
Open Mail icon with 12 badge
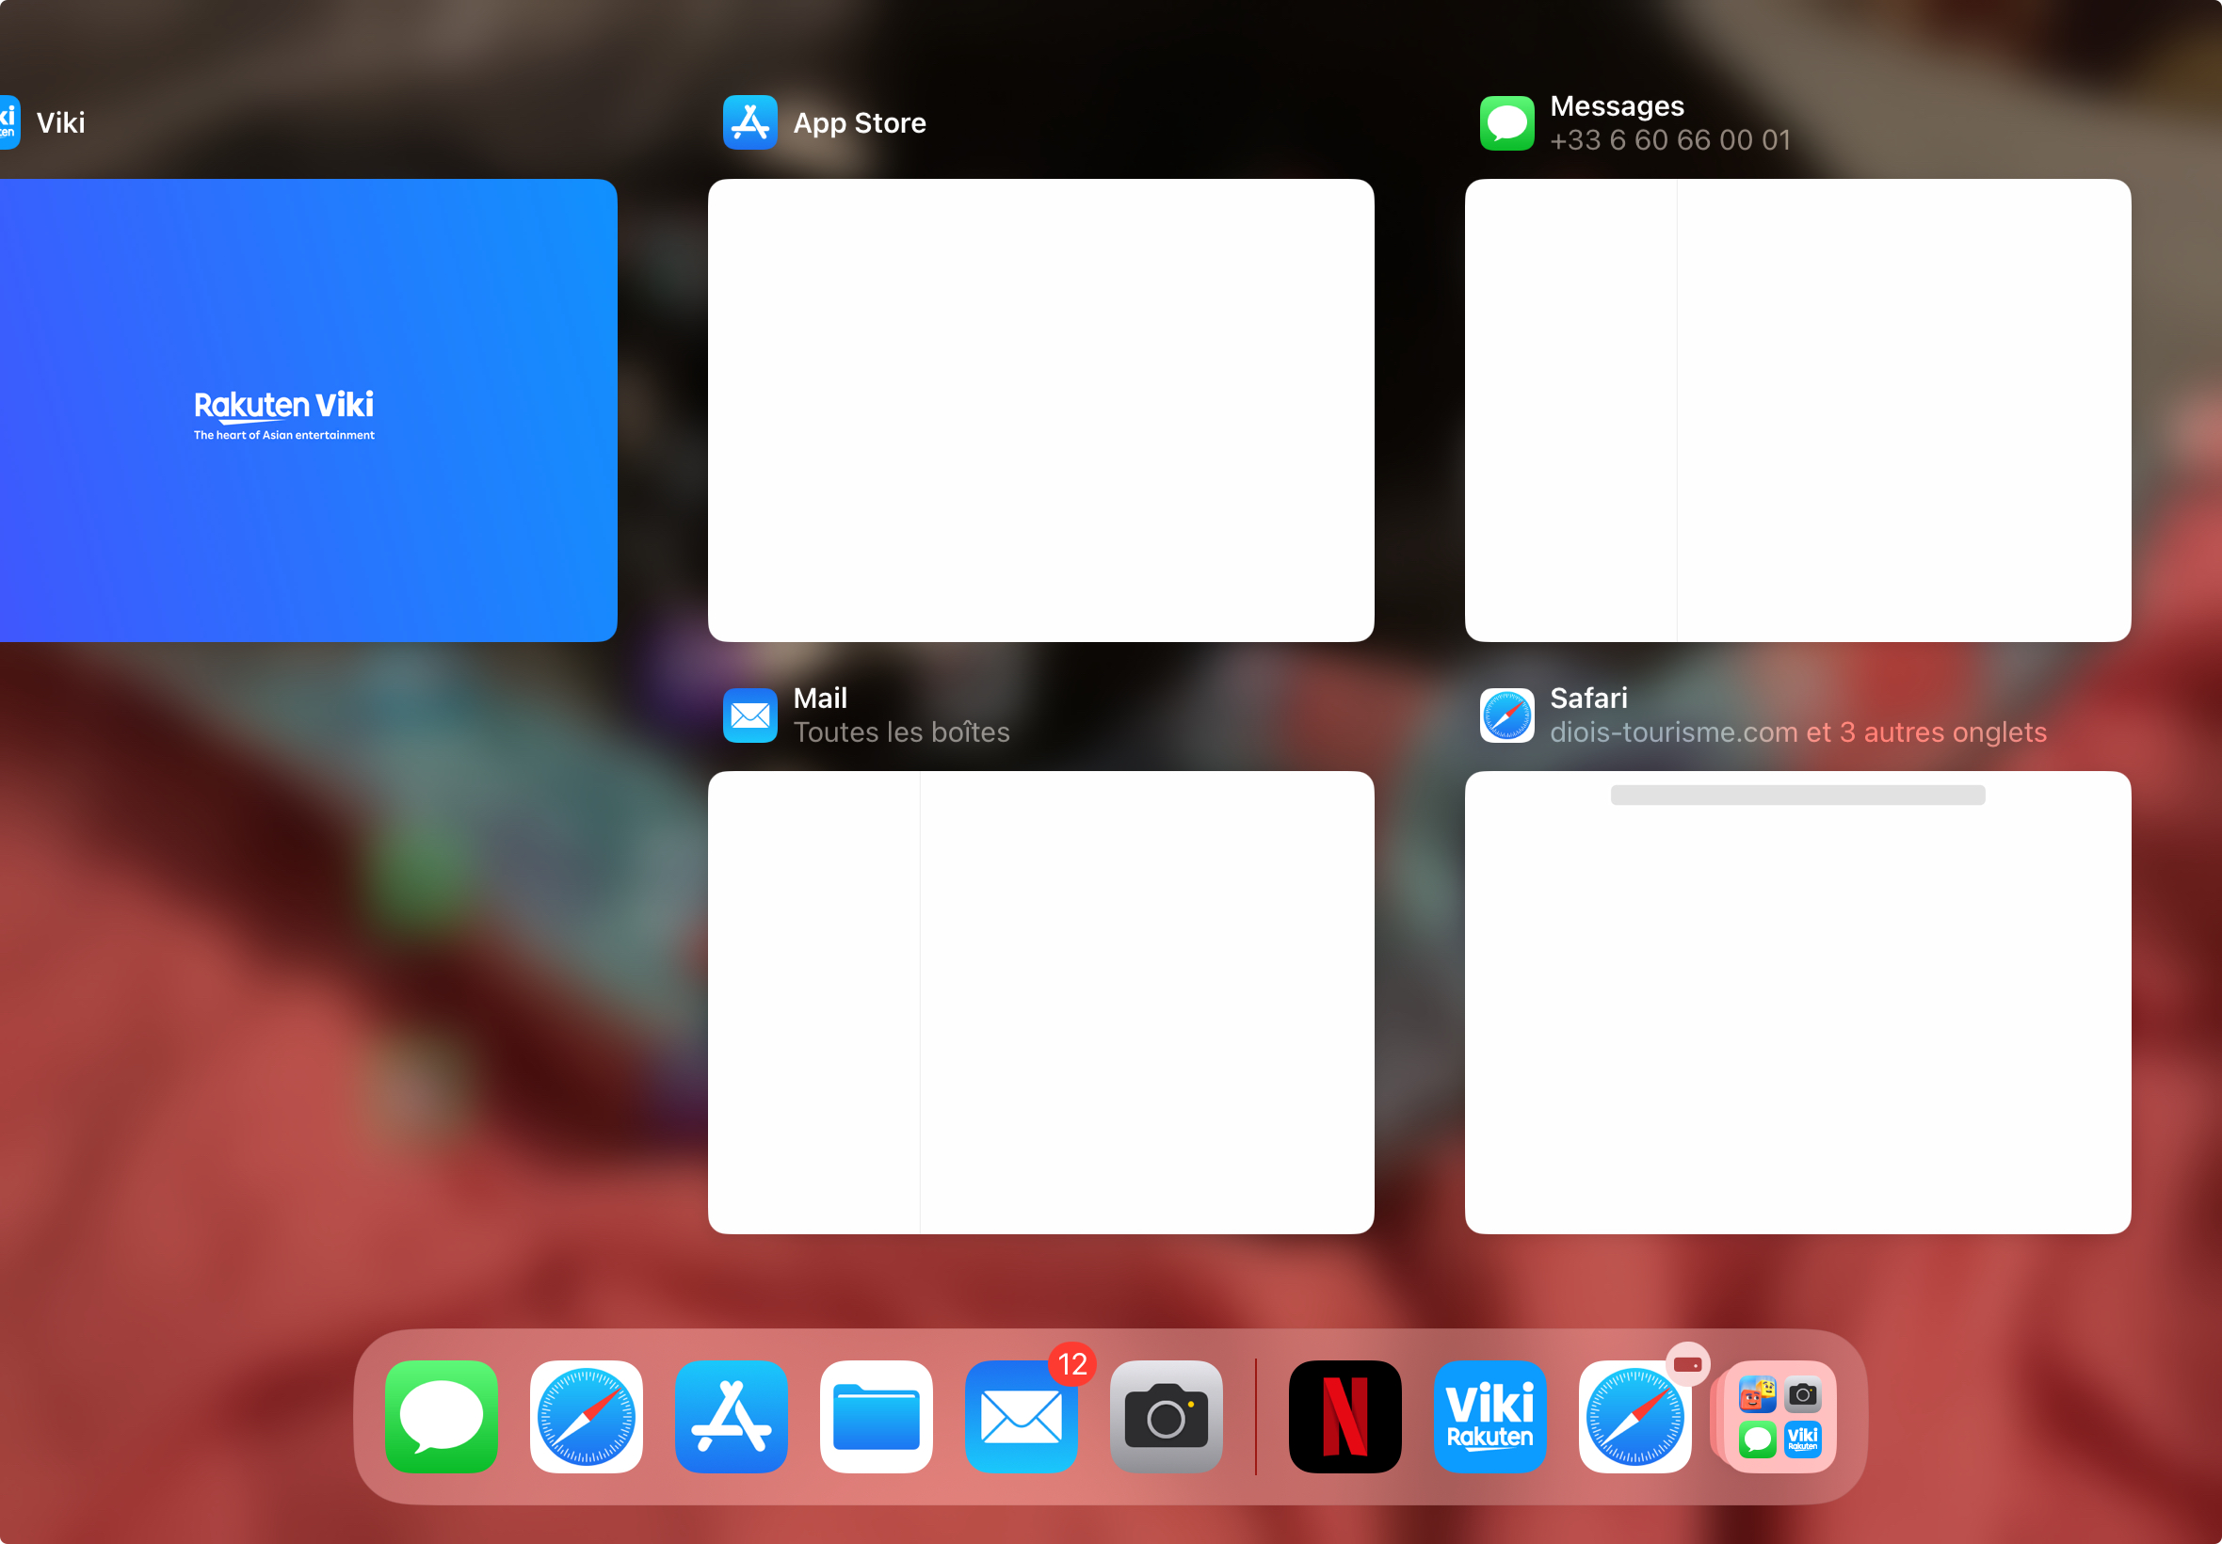point(1021,1416)
